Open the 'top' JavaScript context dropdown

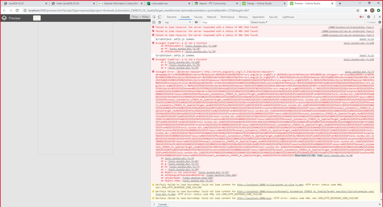point(178,22)
